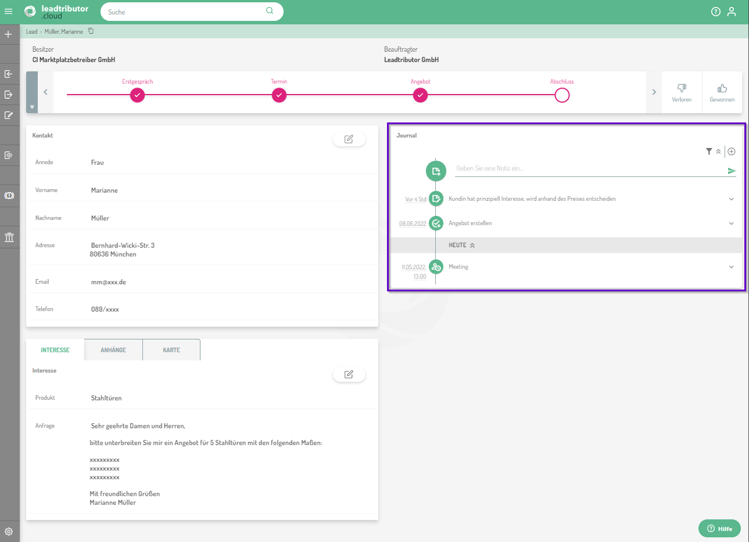Click the note input field in Journal

587,168
